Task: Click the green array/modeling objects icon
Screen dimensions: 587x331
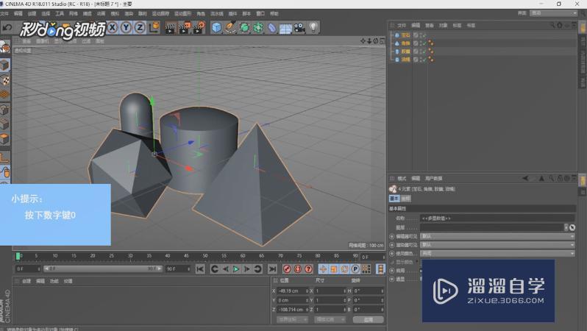Action: tap(258, 27)
